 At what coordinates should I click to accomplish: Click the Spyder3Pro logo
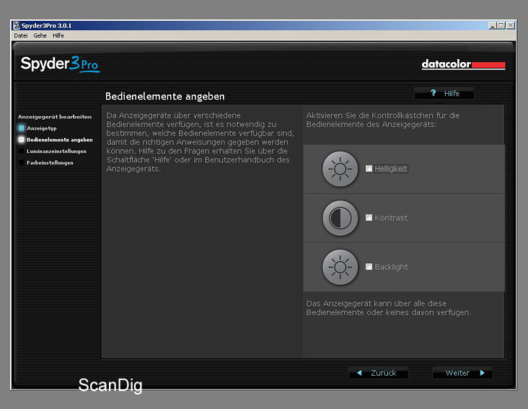[x=60, y=64]
